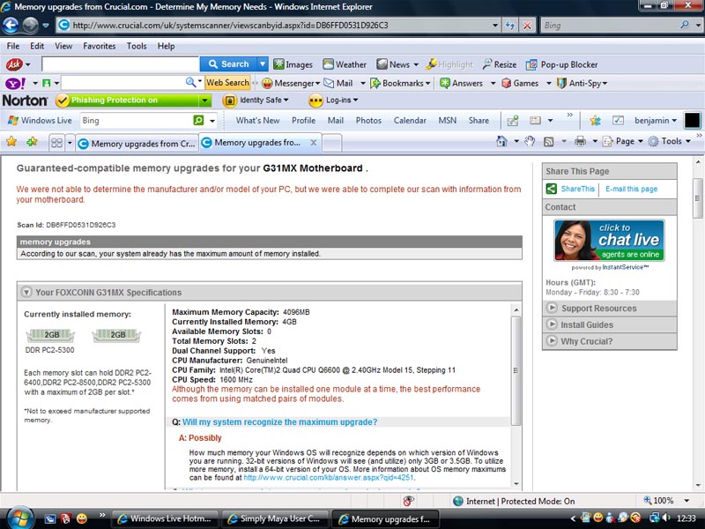
Task: Click Add to Favorites star-plus icon
Action: coord(32,142)
